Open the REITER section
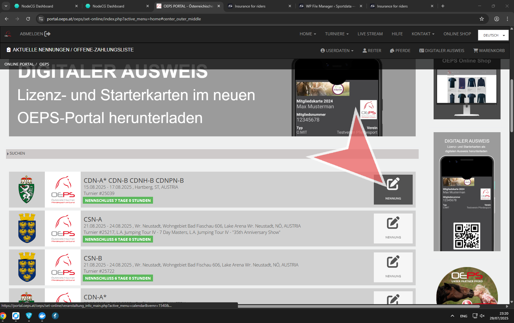Viewport: 514px width, 323px height. pyautogui.click(x=372, y=51)
